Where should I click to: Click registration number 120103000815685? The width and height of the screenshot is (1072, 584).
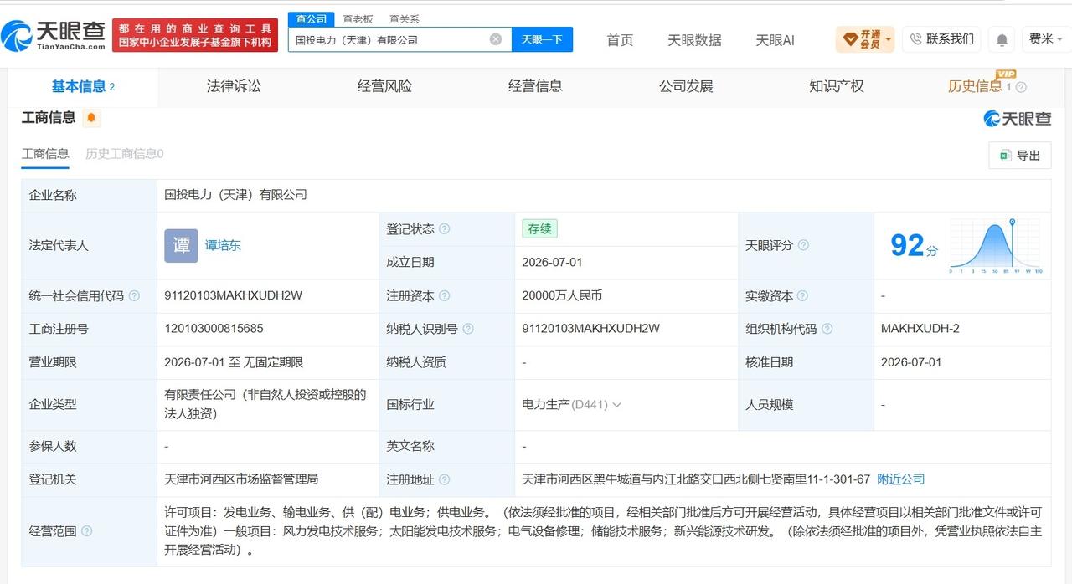[x=214, y=329]
